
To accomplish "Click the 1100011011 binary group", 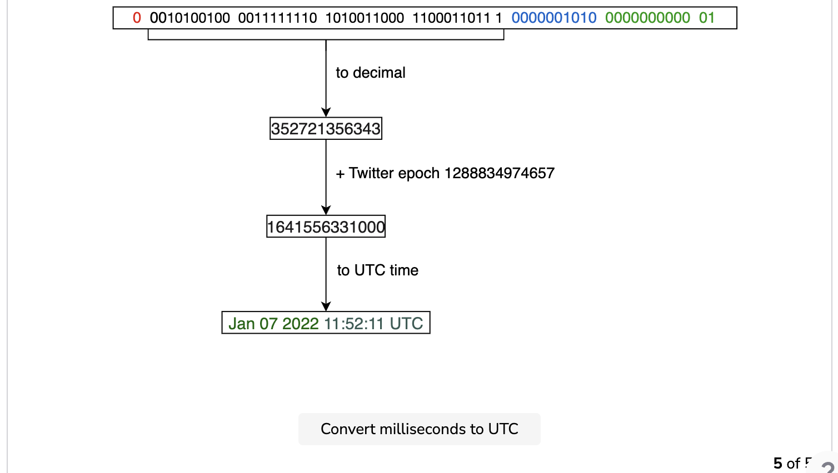I will [451, 18].
